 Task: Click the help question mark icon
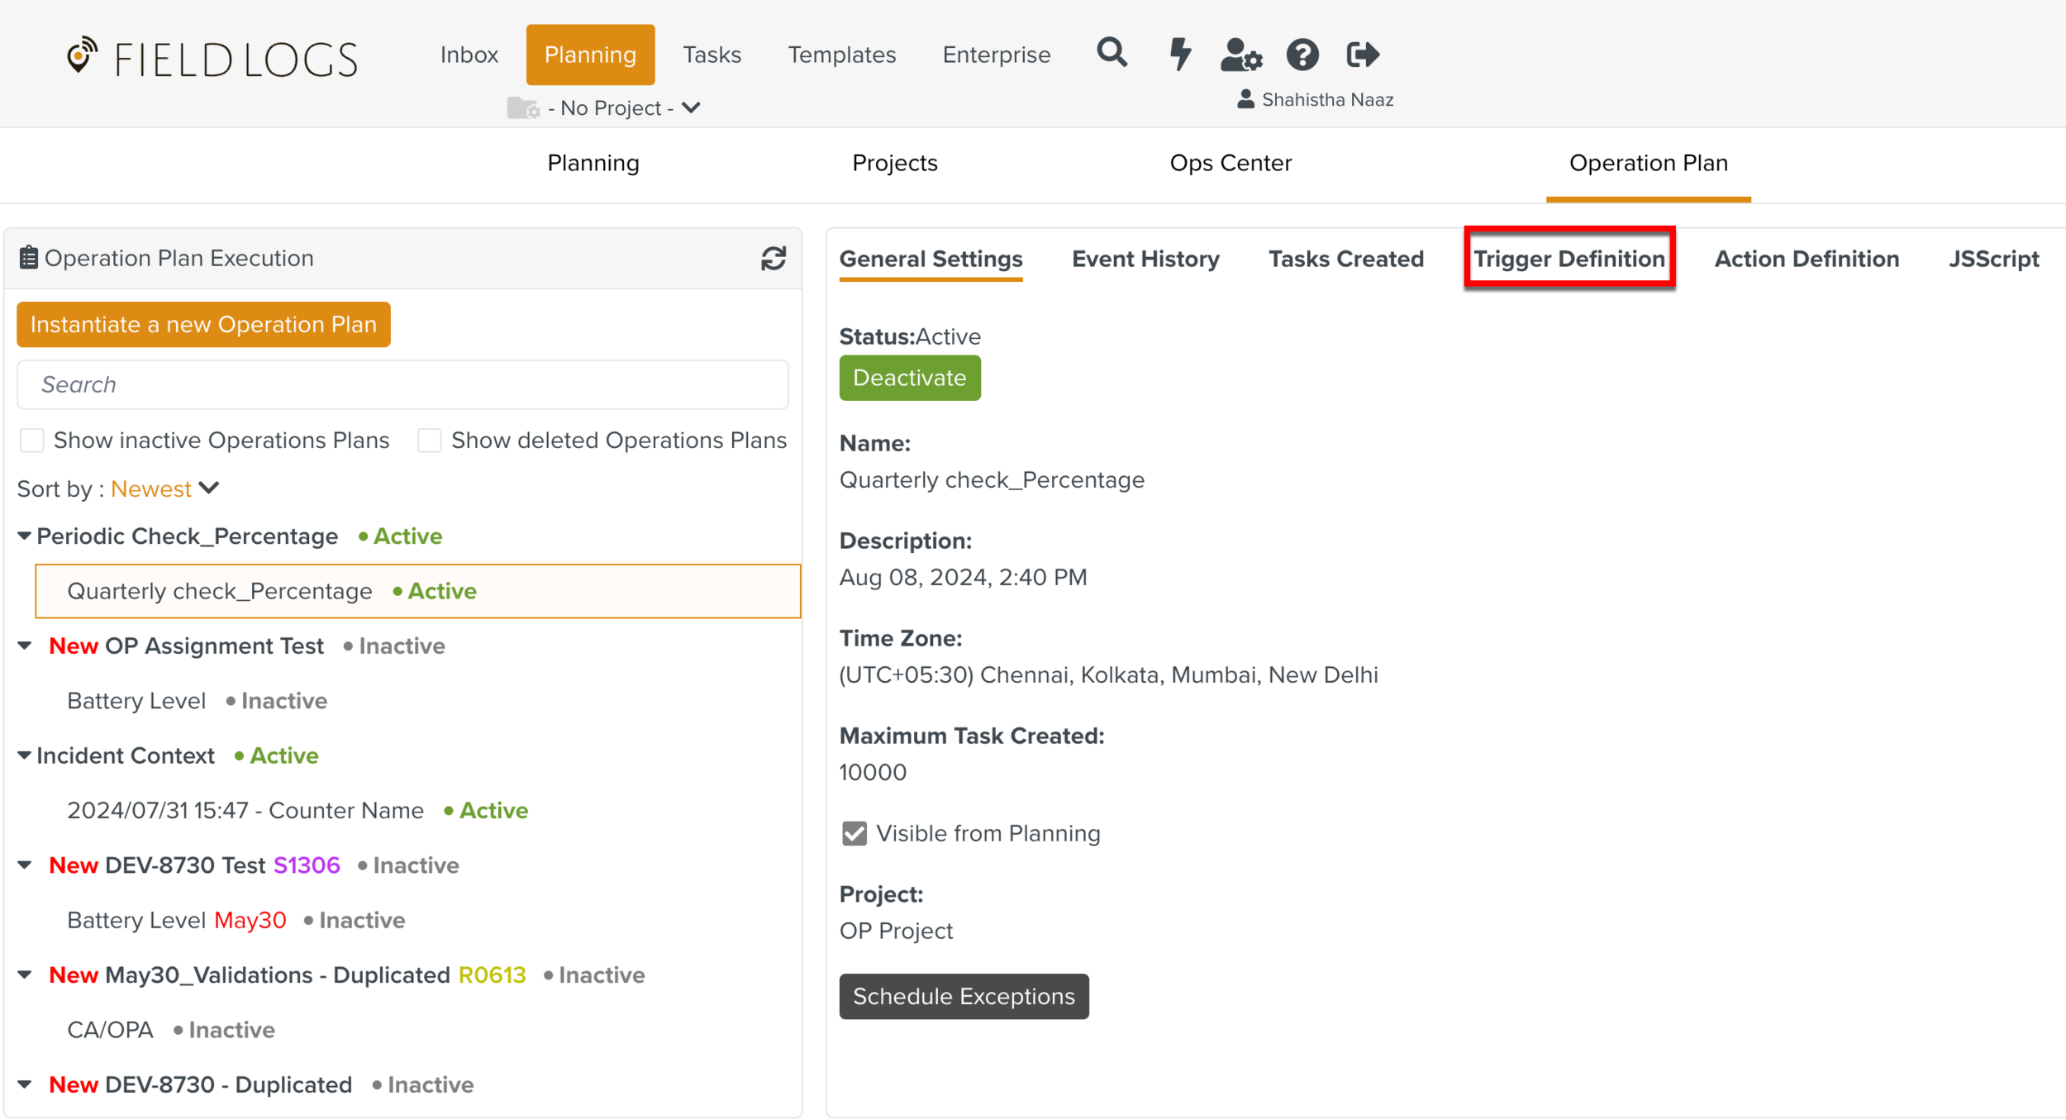coord(1302,55)
